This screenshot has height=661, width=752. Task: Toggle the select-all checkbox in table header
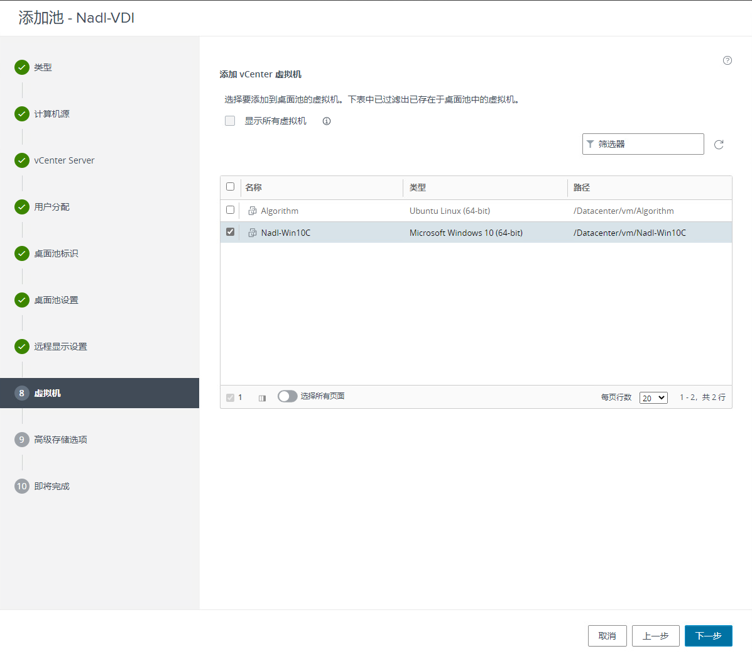[230, 187]
